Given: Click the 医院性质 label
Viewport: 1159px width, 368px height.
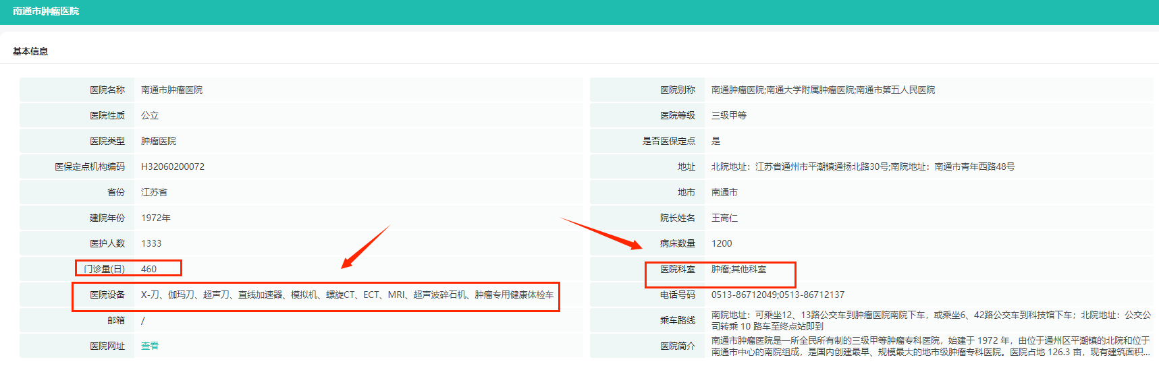Looking at the screenshot, I should point(107,115).
